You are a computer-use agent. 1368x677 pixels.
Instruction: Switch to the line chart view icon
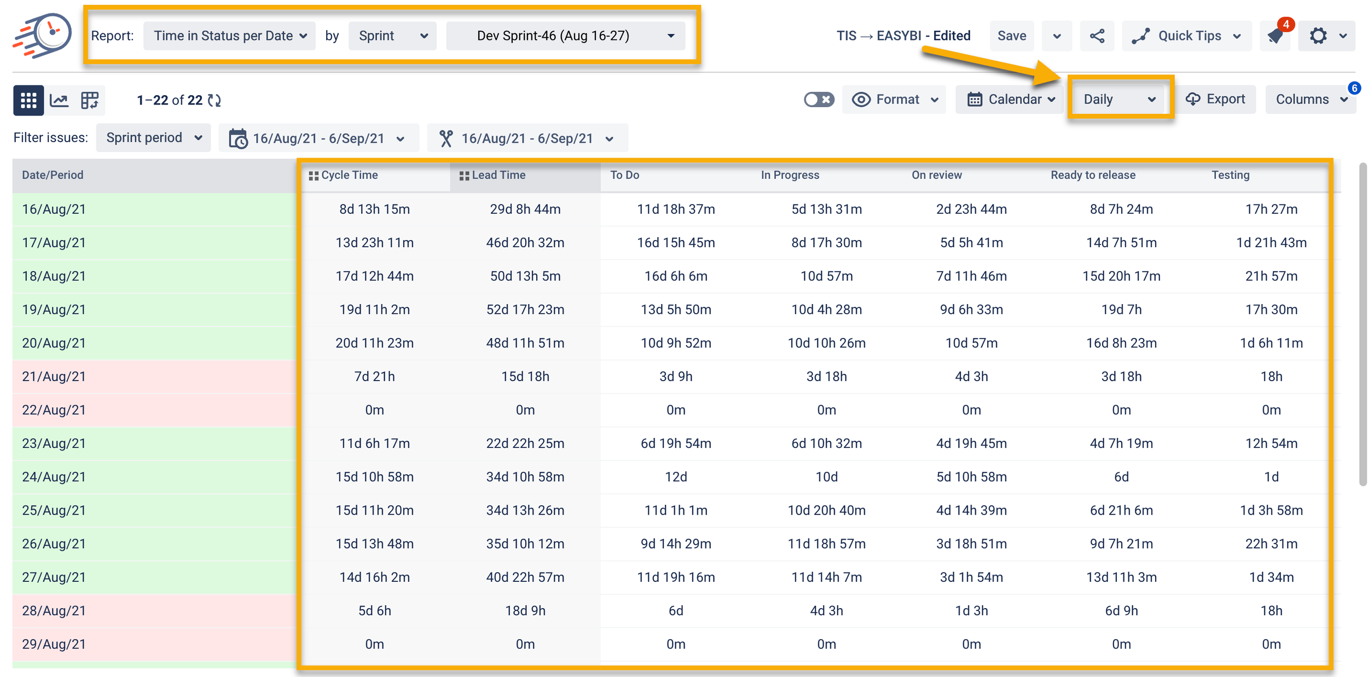click(x=59, y=100)
